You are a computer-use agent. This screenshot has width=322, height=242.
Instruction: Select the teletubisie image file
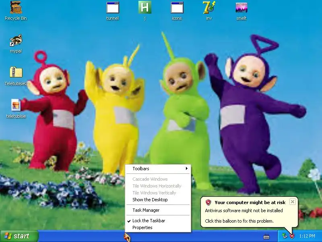coord(16,108)
